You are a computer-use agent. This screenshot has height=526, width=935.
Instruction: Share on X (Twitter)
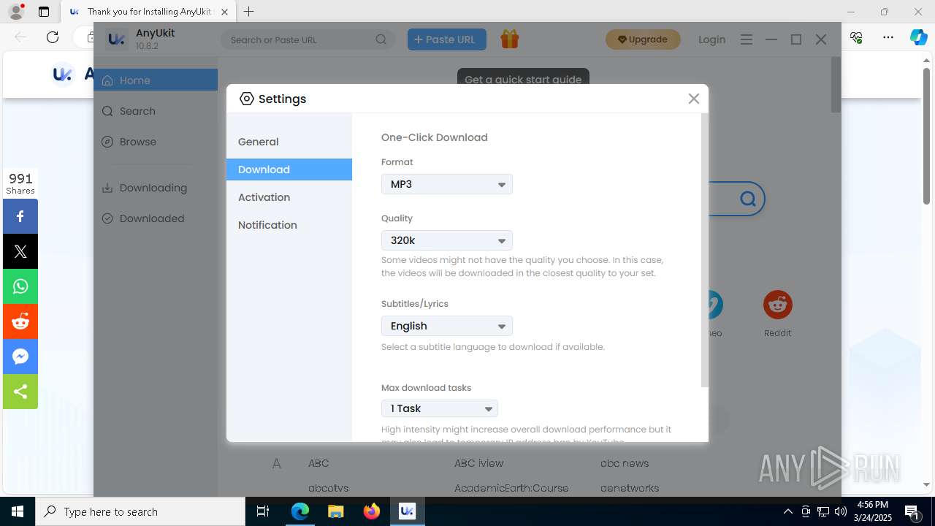tap(20, 251)
